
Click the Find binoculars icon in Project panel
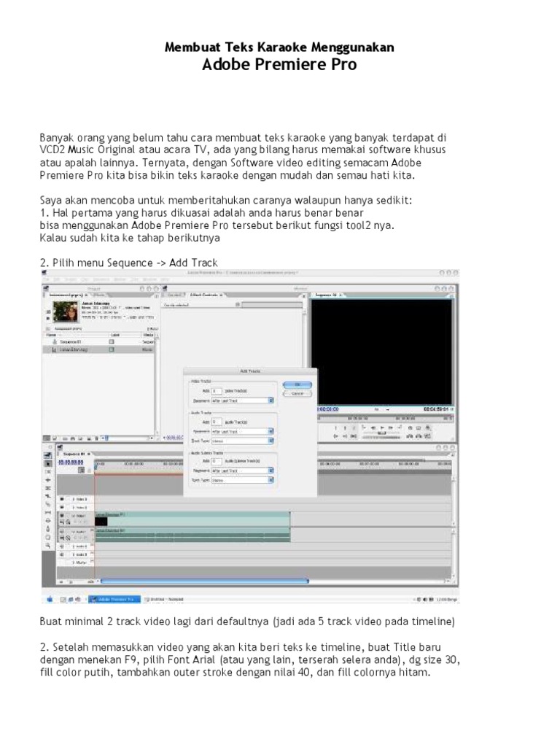click(x=73, y=438)
